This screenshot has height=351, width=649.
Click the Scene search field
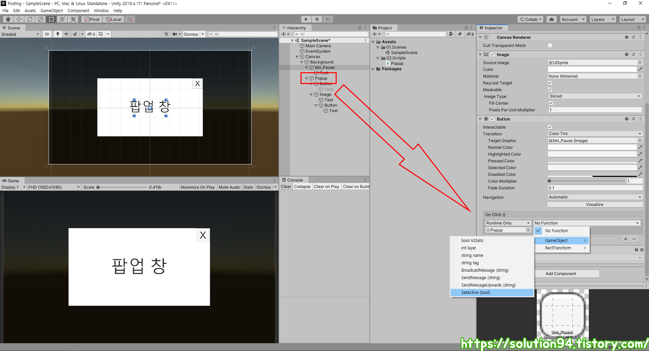pyautogui.click(x=243, y=34)
